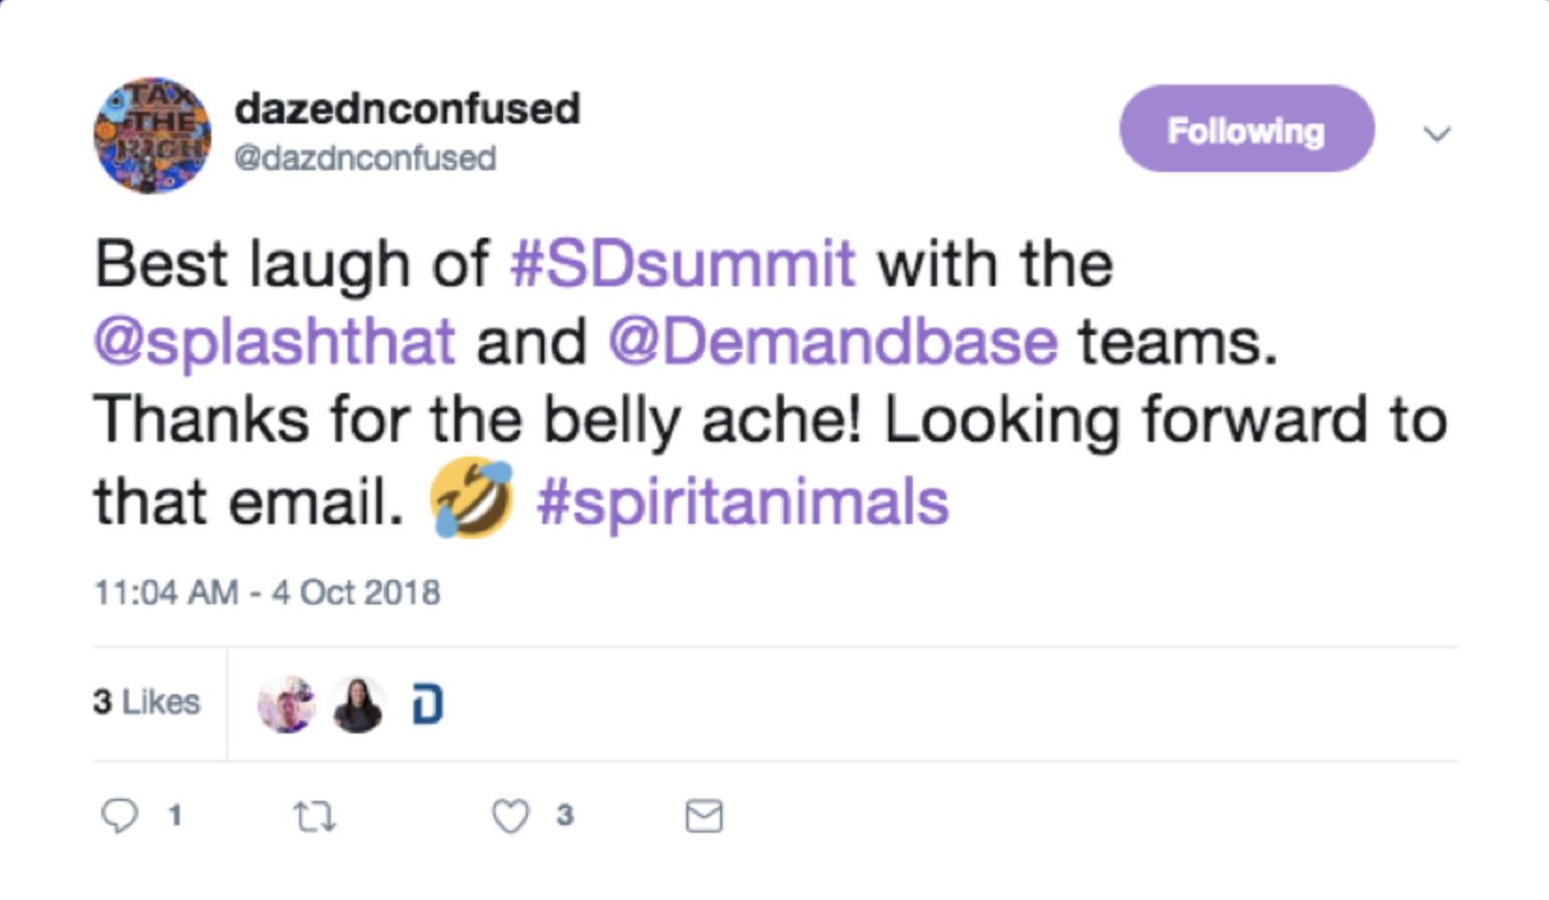Toggle the purple Following button
Image resolution: width=1549 pixels, height=900 pixels.
click(1246, 129)
